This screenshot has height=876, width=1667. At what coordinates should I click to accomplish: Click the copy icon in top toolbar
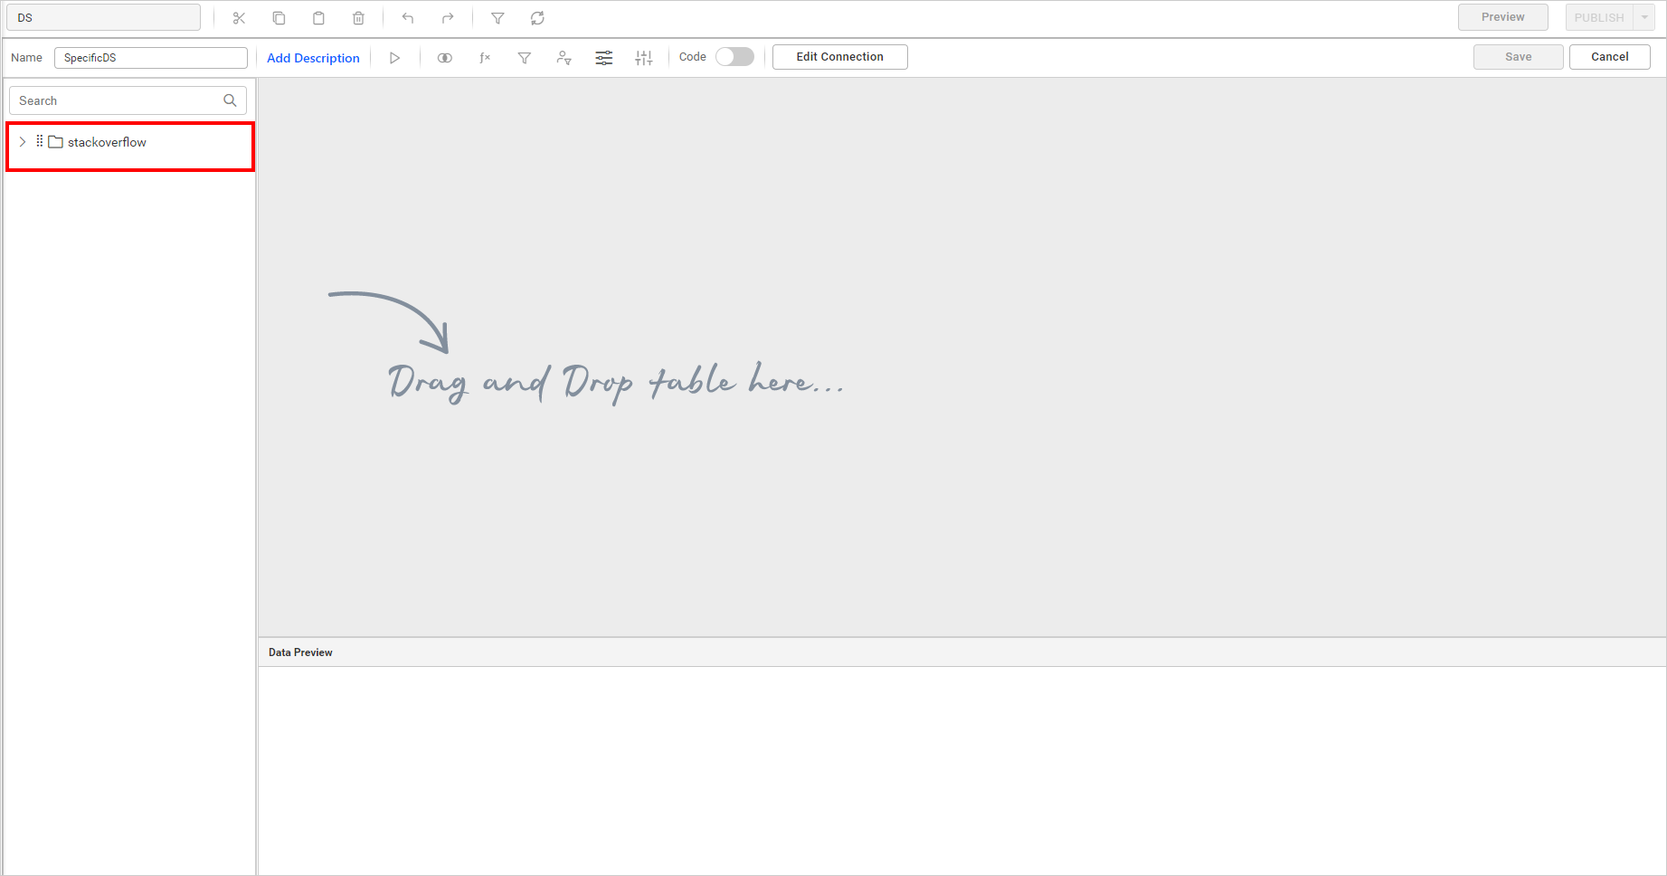pos(279,18)
